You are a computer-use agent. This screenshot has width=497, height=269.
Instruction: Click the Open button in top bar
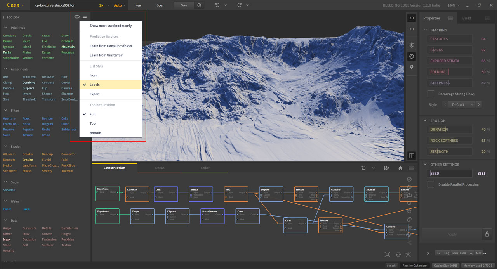[x=160, y=5]
